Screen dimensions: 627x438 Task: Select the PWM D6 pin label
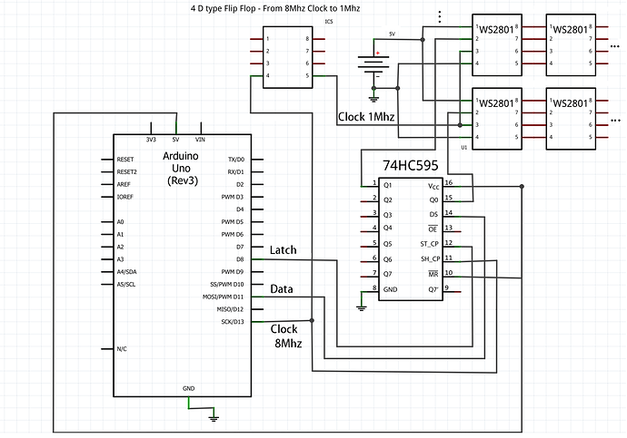click(x=233, y=234)
